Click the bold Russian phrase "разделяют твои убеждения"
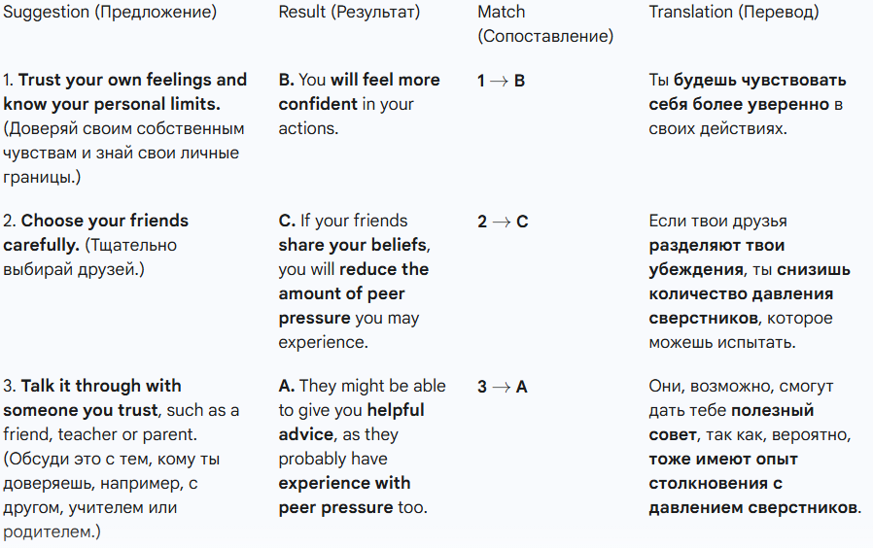873x548 pixels. pyautogui.click(x=716, y=257)
